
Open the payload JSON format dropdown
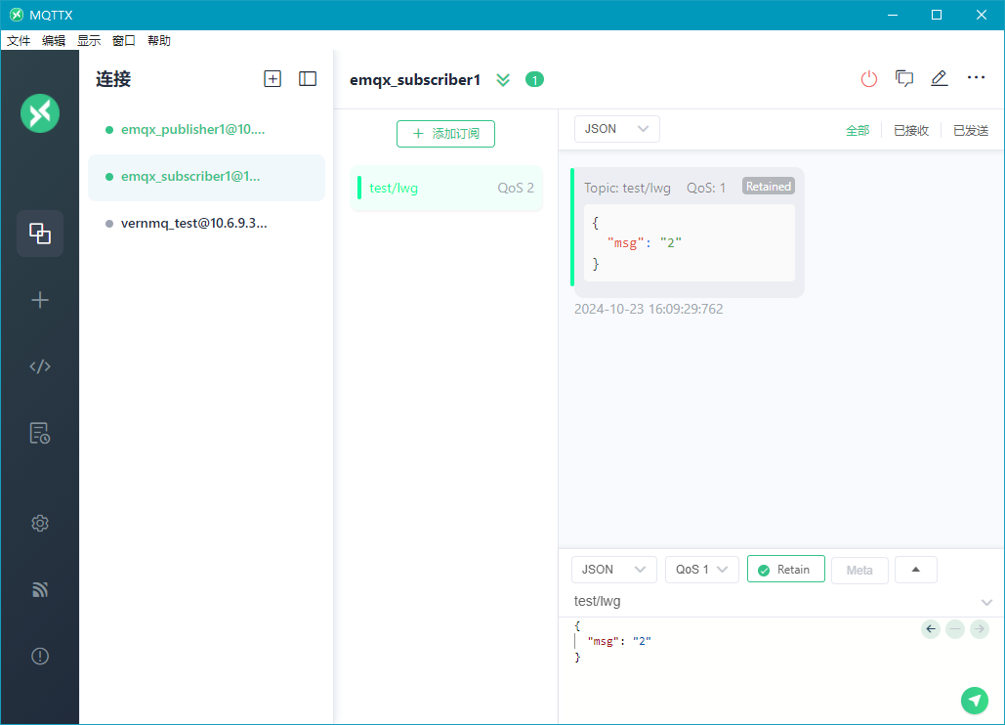point(614,570)
